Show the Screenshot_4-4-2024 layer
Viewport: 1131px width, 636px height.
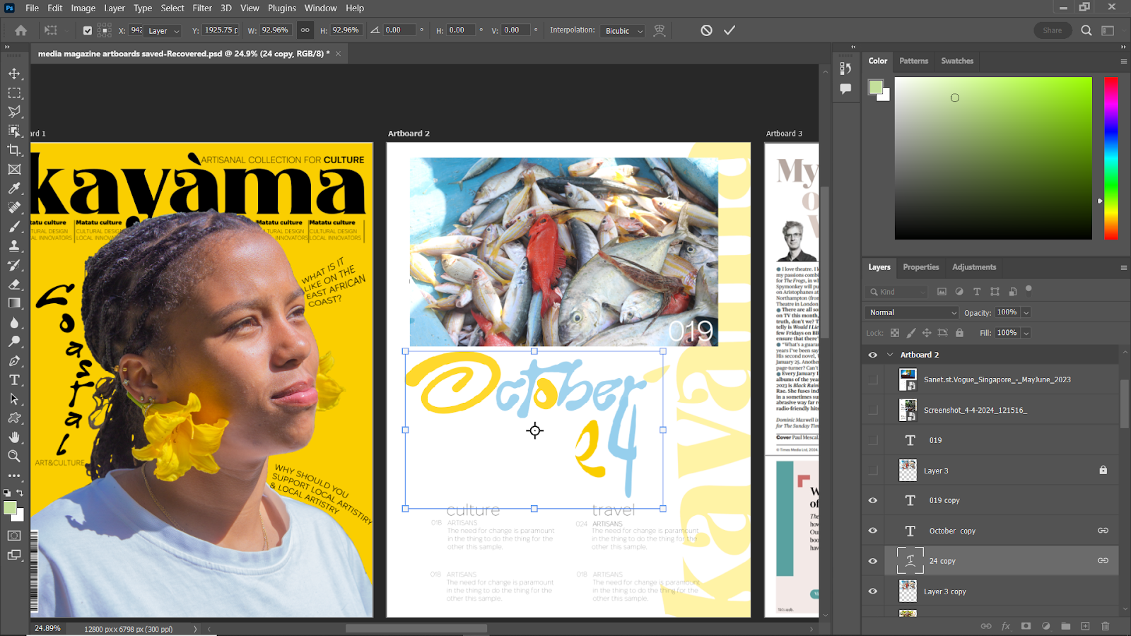tap(873, 410)
